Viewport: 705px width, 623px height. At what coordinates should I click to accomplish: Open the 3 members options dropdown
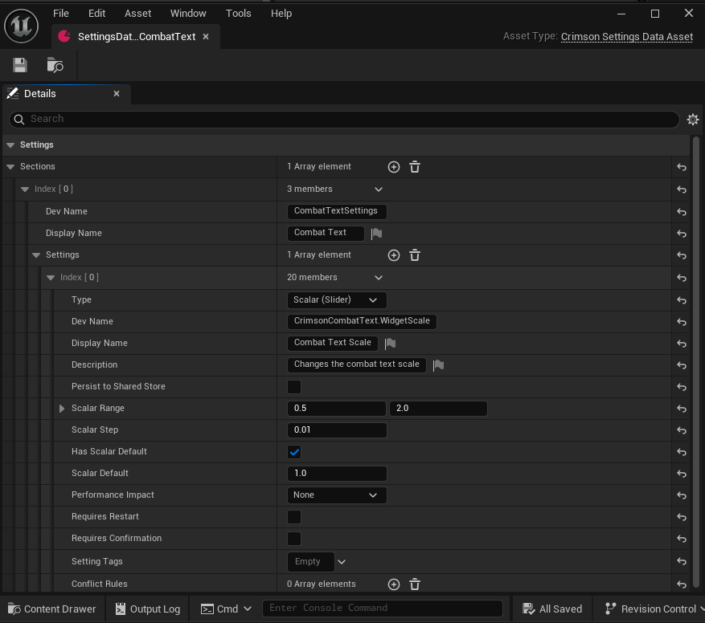tap(379, 189)
